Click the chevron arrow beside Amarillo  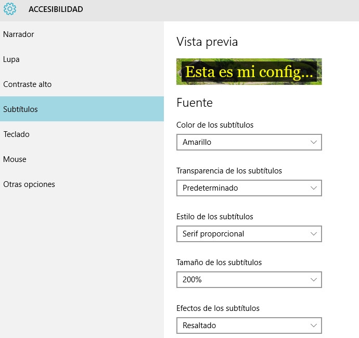coord(313,142)
